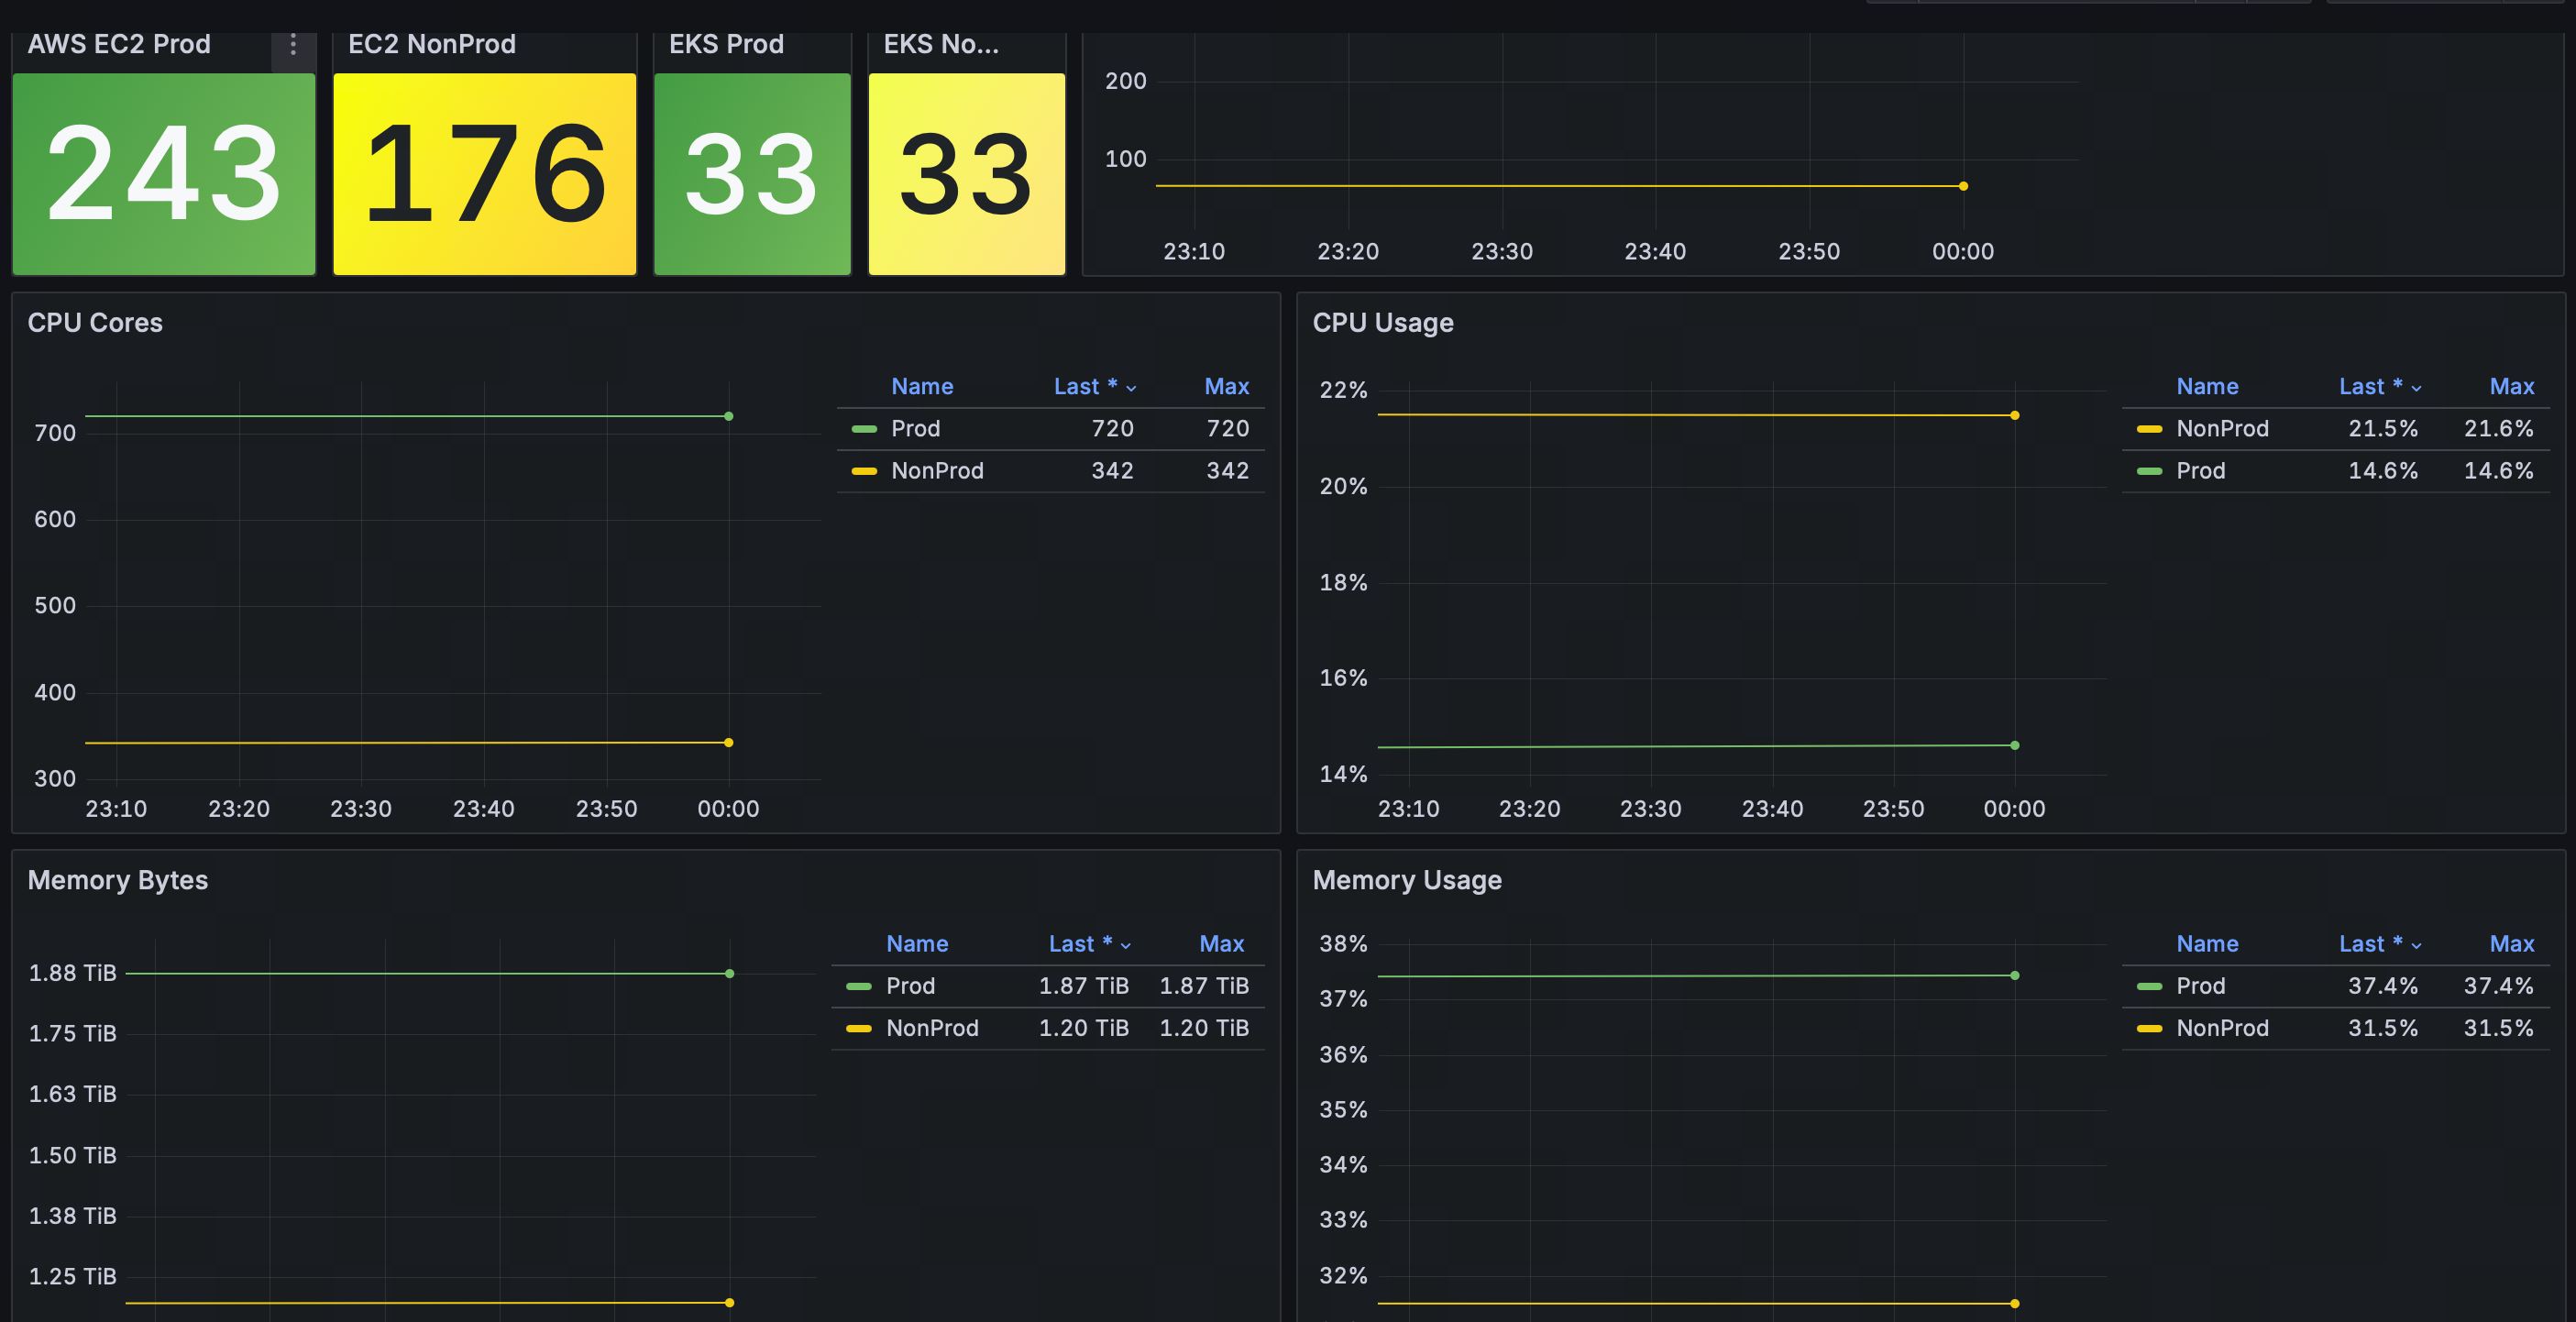The width and height of the screenshot is (2576, 1322).
Task: Toggle NonProd series visibility in Memory Usage legend
Action: 2222,1028
